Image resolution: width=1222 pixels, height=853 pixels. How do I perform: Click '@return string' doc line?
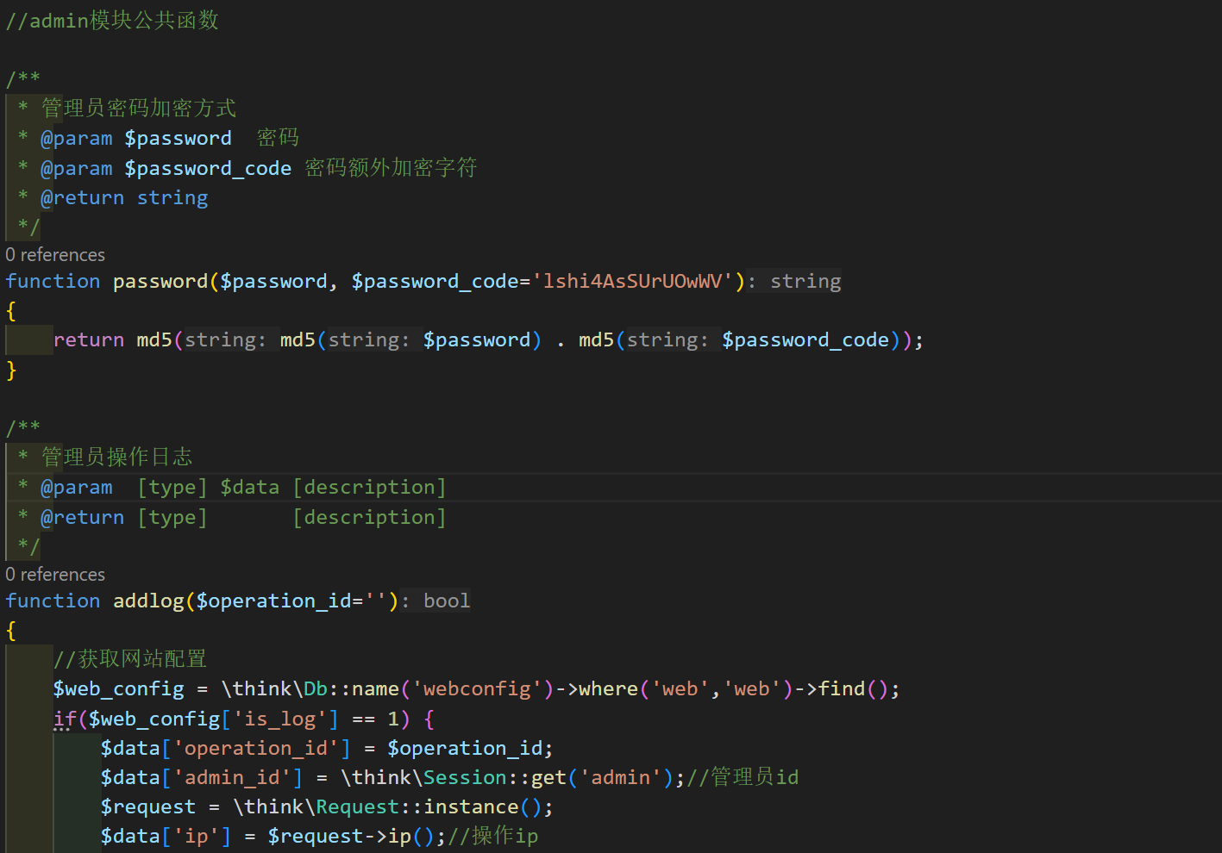124,198
